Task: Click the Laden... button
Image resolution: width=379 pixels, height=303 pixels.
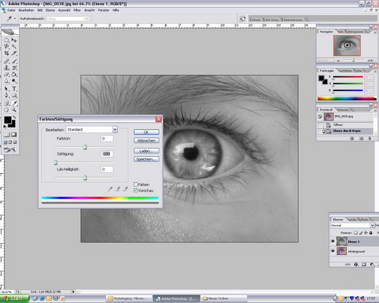Action: click(x=147, y=151)
